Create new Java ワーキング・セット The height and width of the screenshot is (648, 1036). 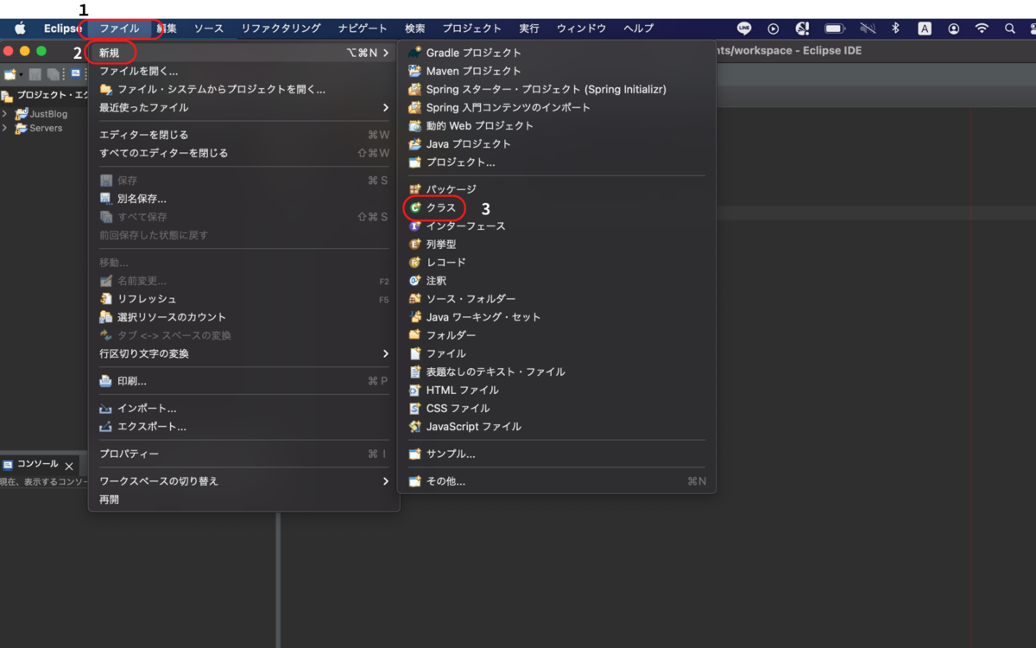point(557,317)
